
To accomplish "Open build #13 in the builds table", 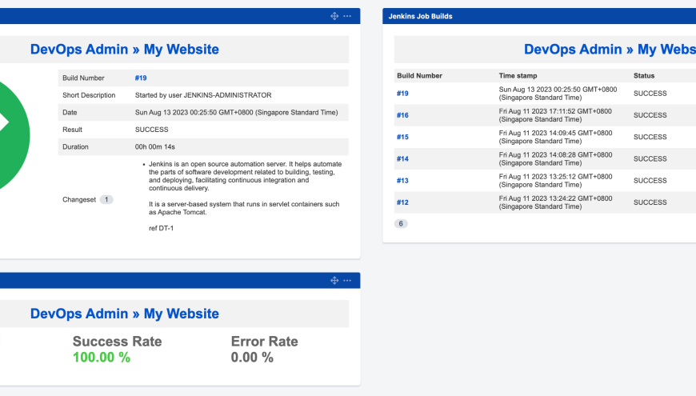I will coord(402,180).
